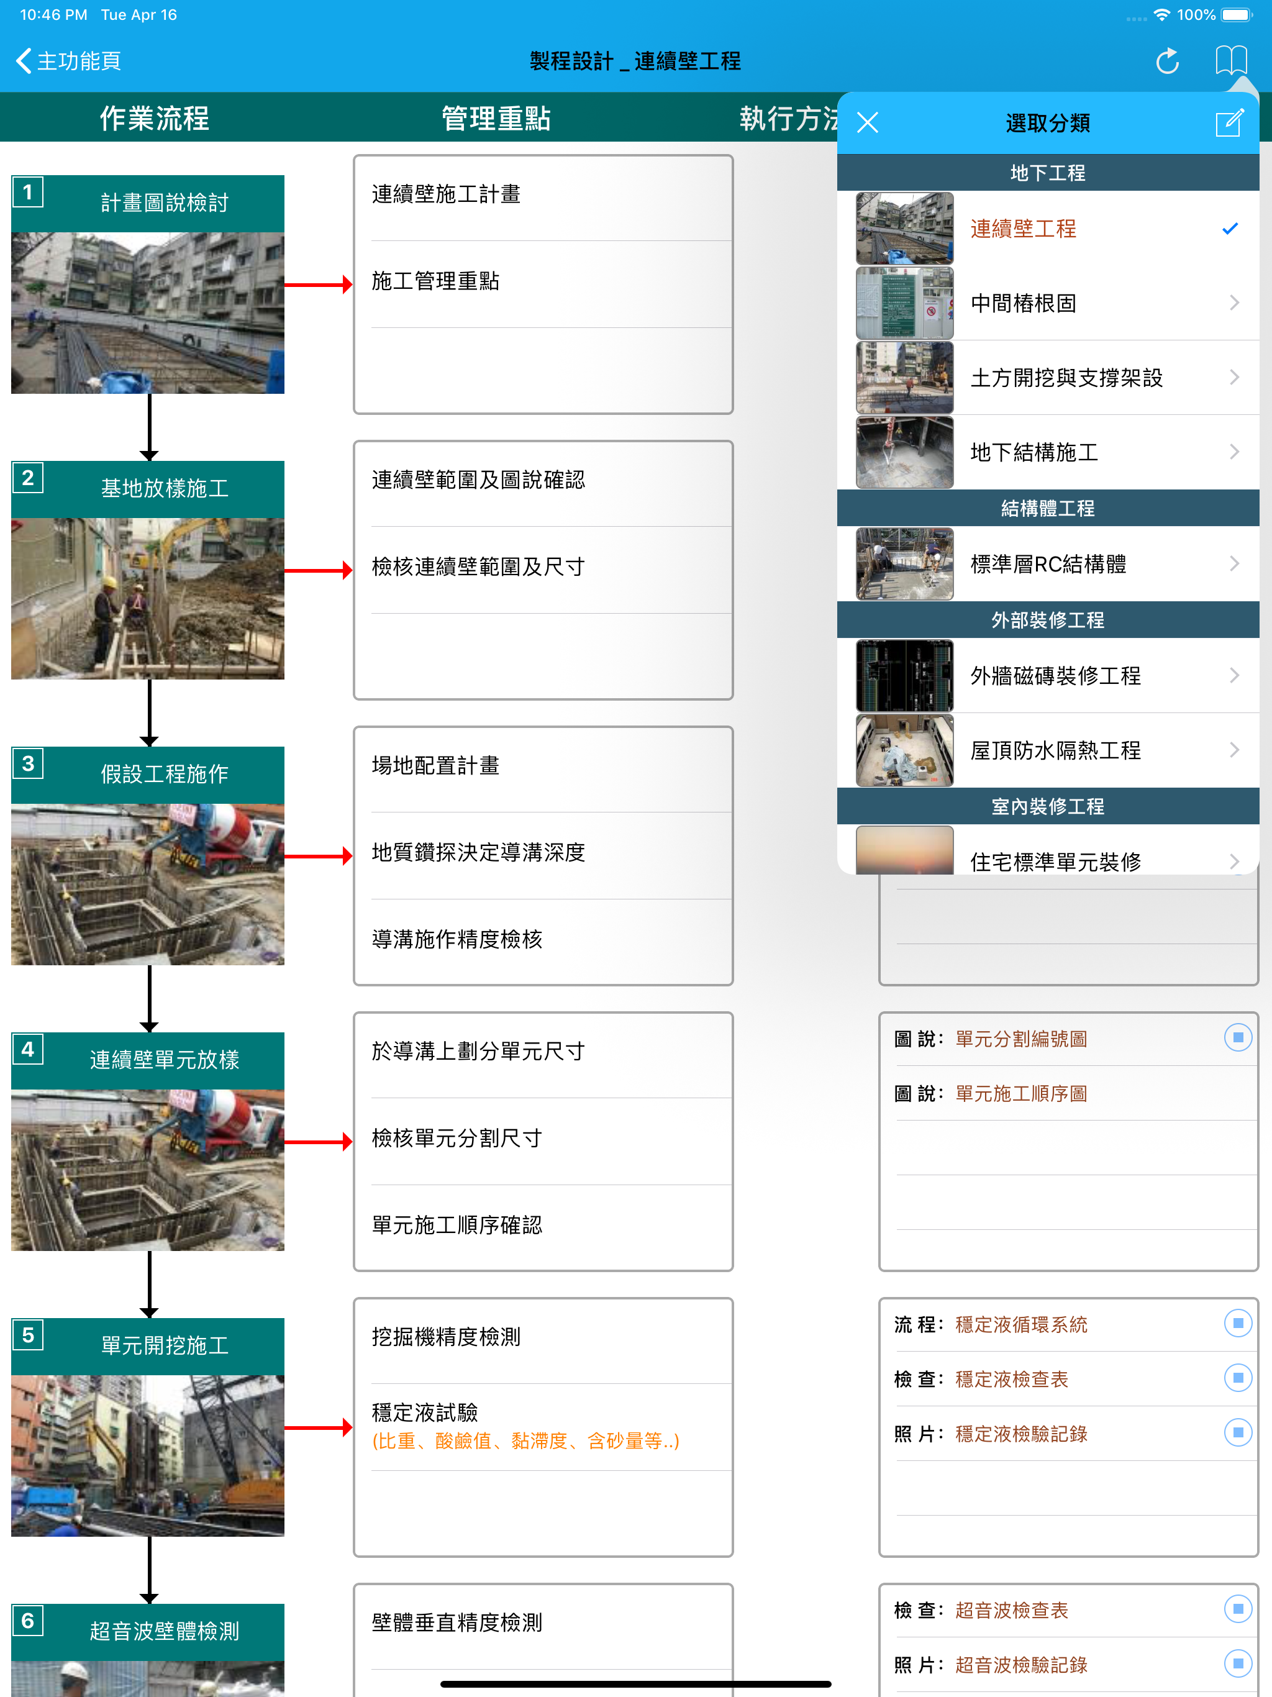Select 作業流程 column header
The height and width of the screenshot is (1697, 1272).
pyautogui.click(x=154, y=118)
